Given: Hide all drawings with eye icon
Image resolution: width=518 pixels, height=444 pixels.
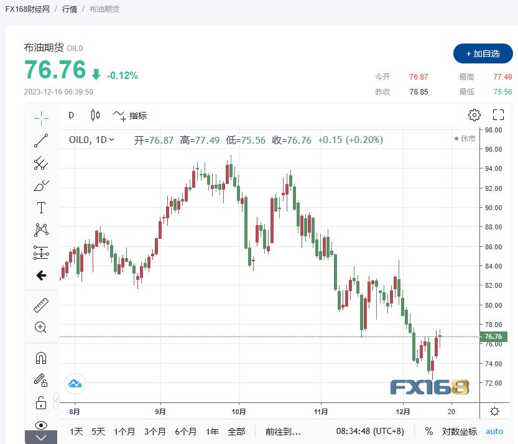Looking at the screenshot, I should 41,425.
